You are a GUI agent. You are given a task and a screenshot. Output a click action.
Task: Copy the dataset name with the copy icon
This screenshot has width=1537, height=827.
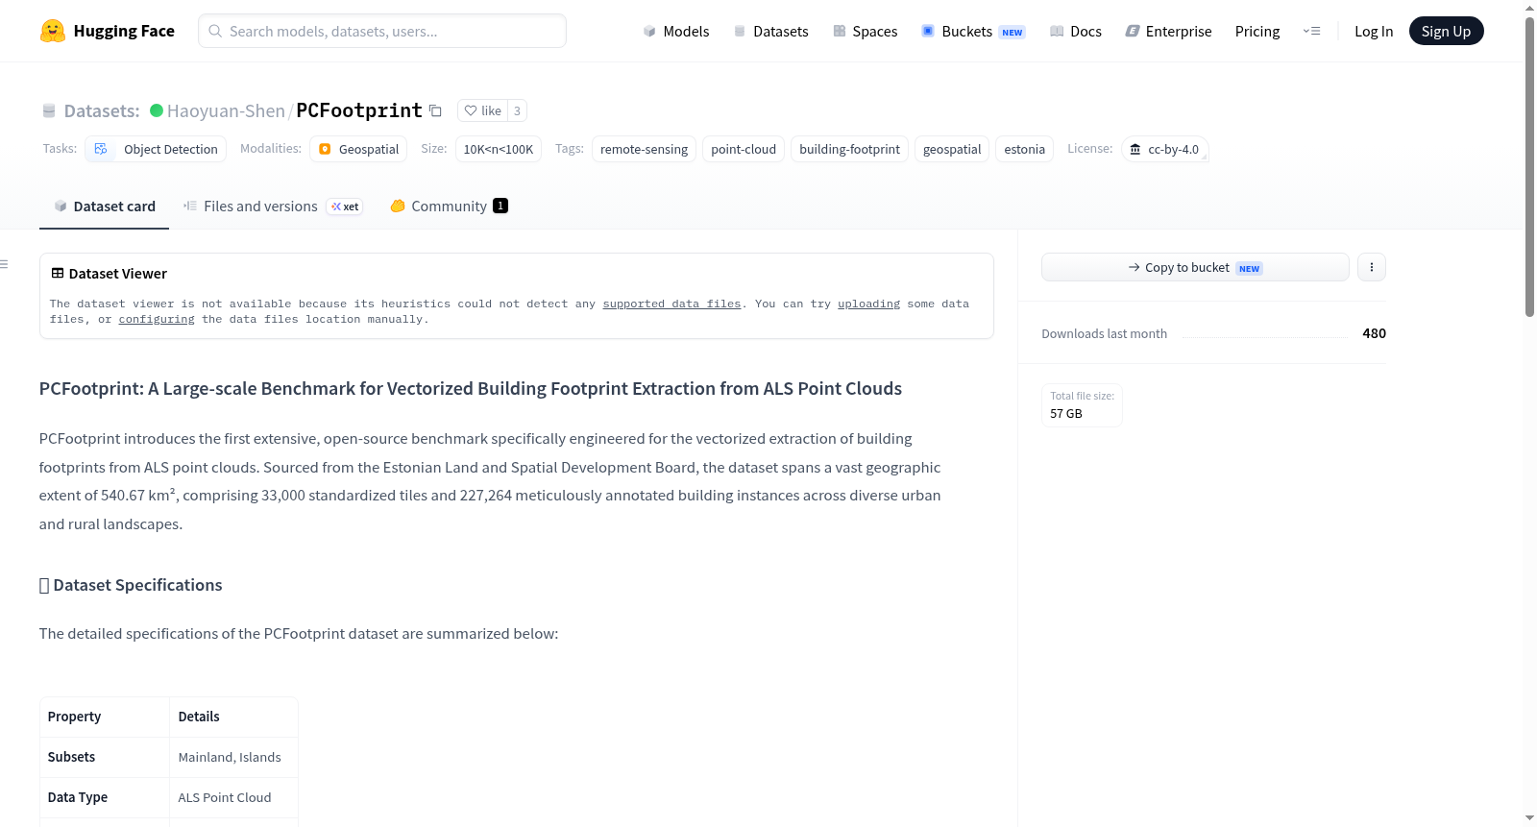tap(435, 110)
